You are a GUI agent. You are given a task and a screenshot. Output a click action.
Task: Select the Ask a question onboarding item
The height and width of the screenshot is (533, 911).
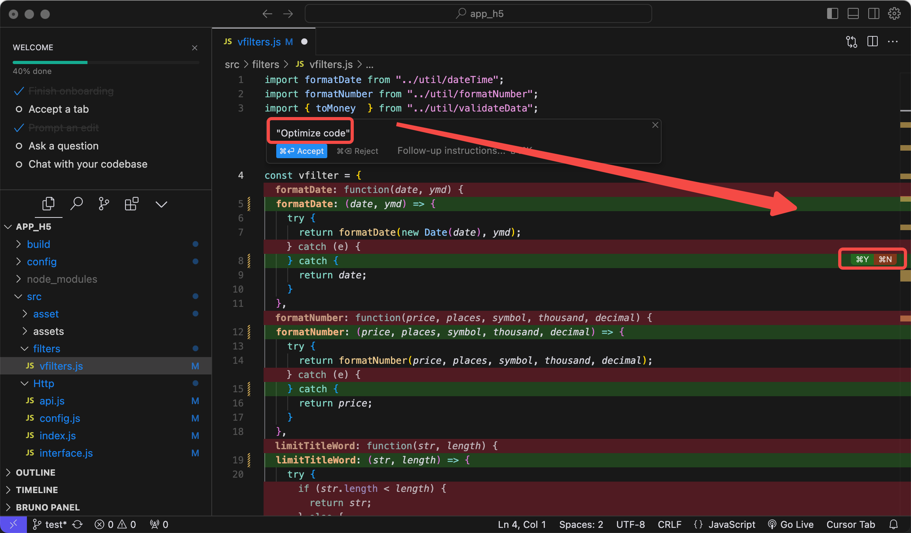(63, 146)
